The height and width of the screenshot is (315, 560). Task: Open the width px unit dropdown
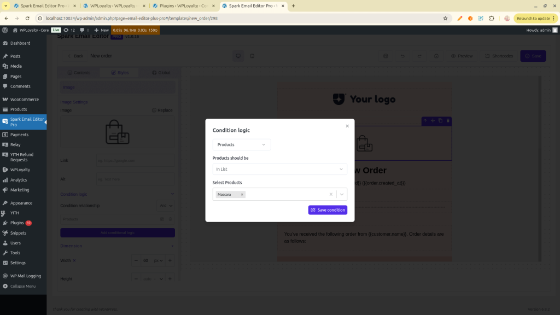[x=158, y=261]
